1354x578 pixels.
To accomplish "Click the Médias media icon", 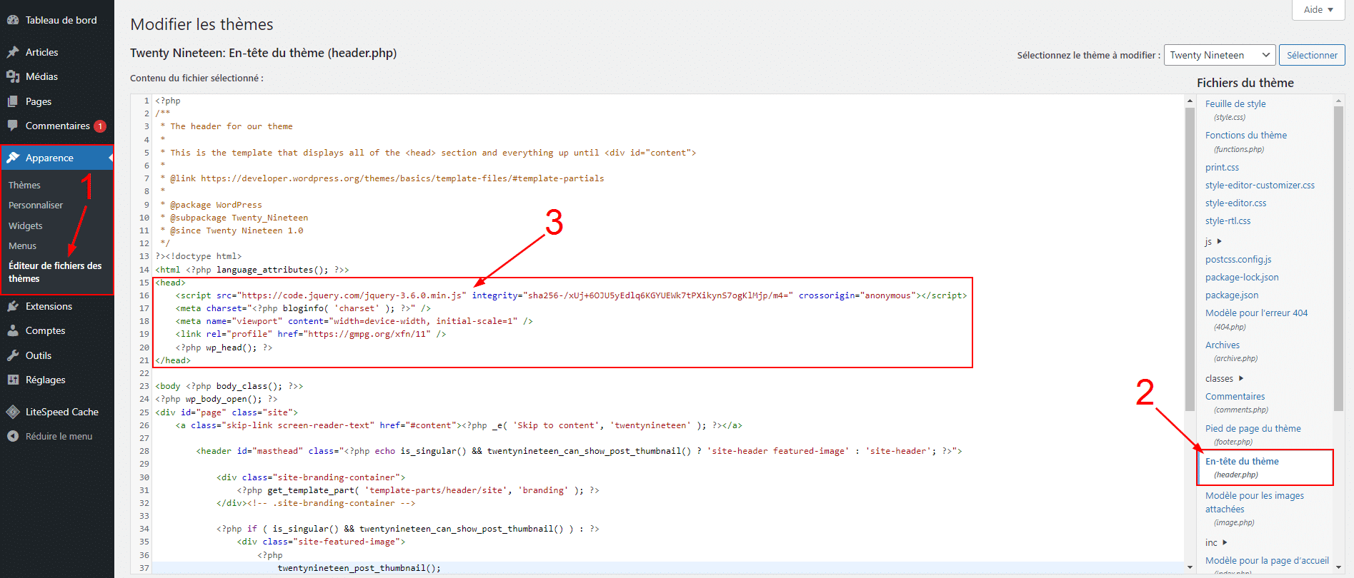I will coord(13,76).
